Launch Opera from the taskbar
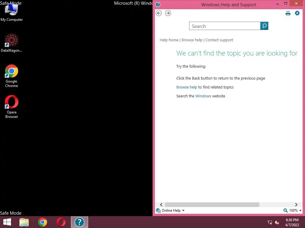Screen dimensions: 305x228 [x=61, y=222]
